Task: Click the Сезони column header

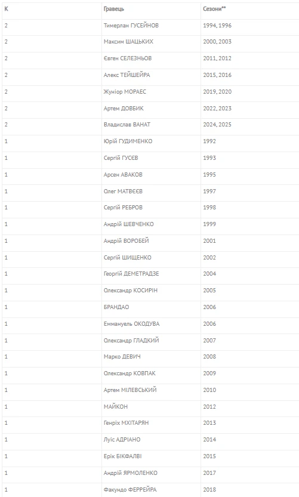Action: click(x=214, y=8)
